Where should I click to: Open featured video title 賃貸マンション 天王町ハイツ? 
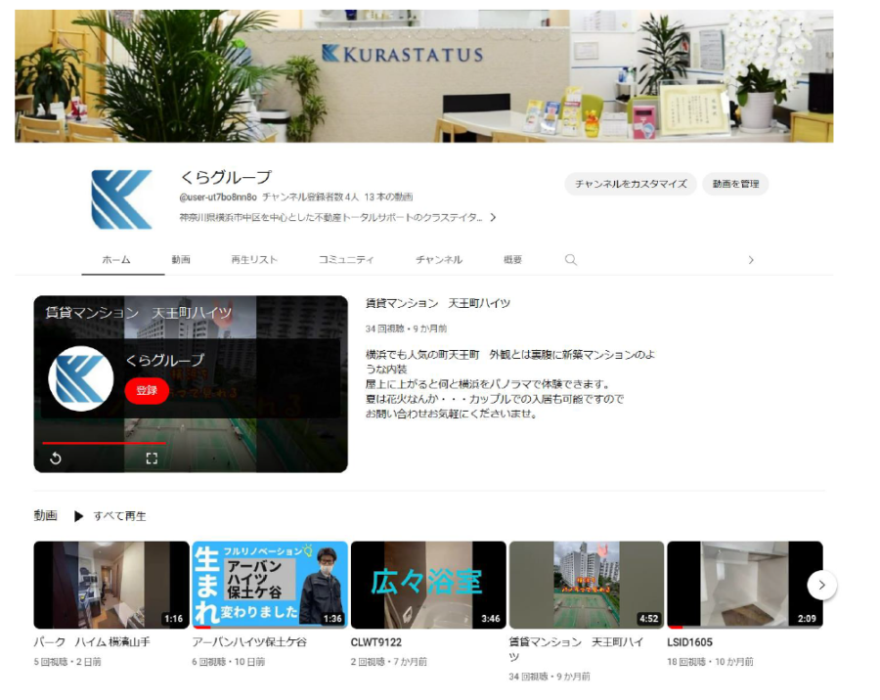pyautogui.click(x=438, y=303)
